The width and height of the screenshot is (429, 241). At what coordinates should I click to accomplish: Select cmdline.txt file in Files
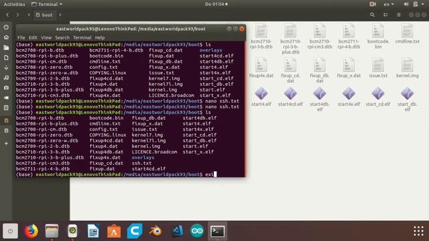(407, 33)
